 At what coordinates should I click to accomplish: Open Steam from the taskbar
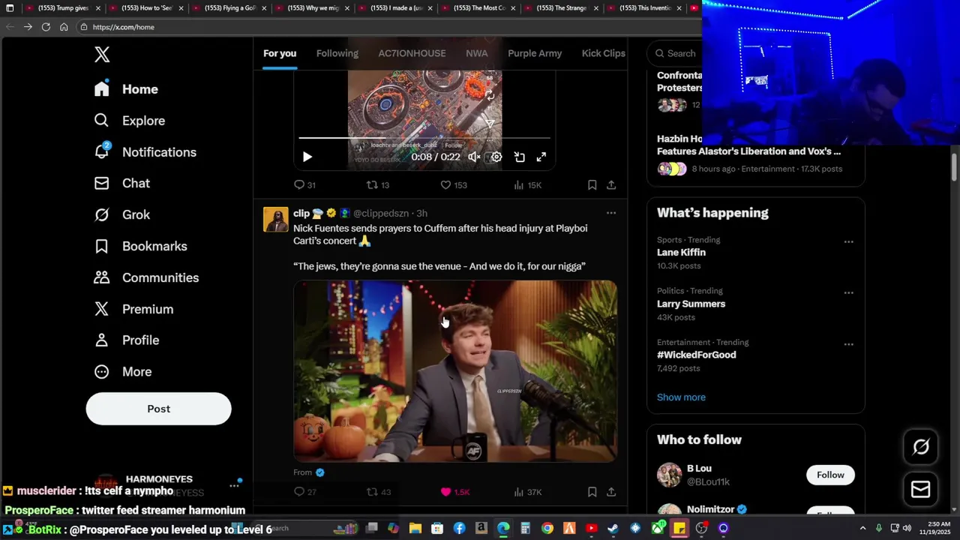click(x=613, y=529)
